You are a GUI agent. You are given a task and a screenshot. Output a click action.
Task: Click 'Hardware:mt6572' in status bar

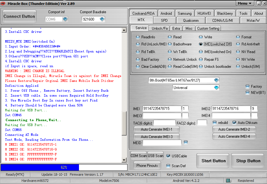click(35, 181)
